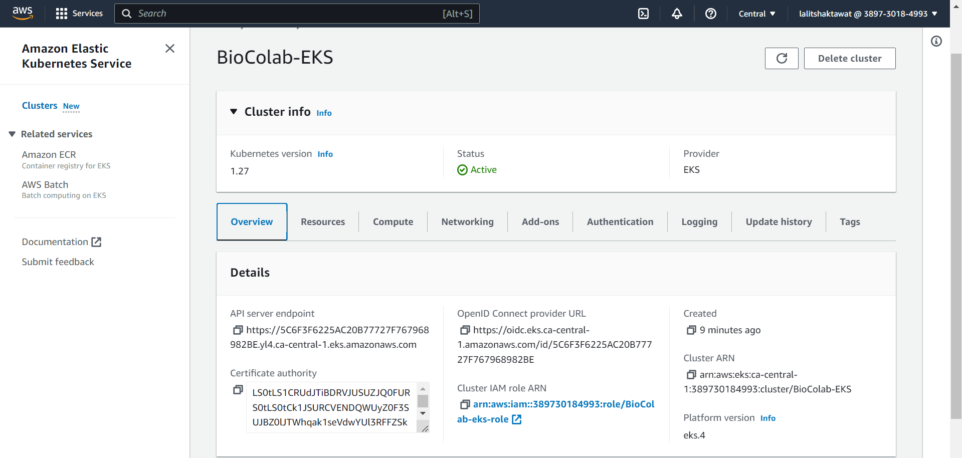Click external link icon beside BioColab-eks-role
Image resolution: width=962 pixels, height=458 pixels.
click(x=517, y=419)
